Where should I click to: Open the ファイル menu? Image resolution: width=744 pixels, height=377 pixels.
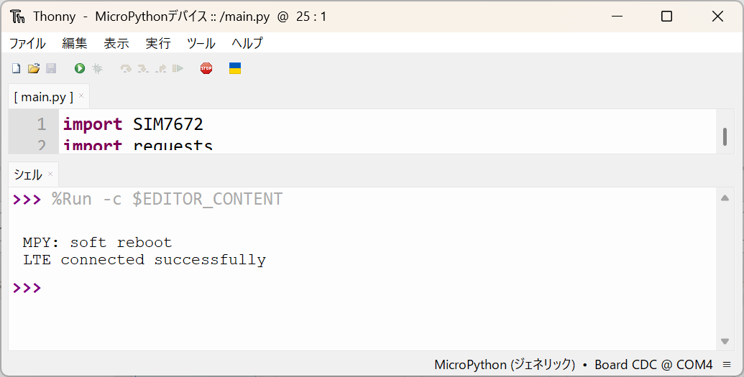(x=27, y=43)
